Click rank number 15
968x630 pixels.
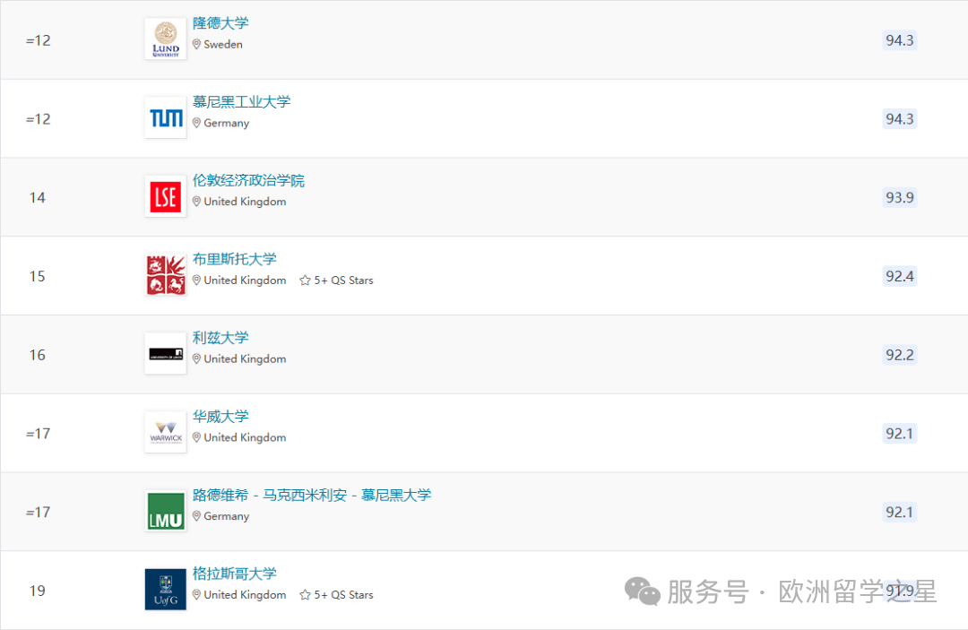37,276
